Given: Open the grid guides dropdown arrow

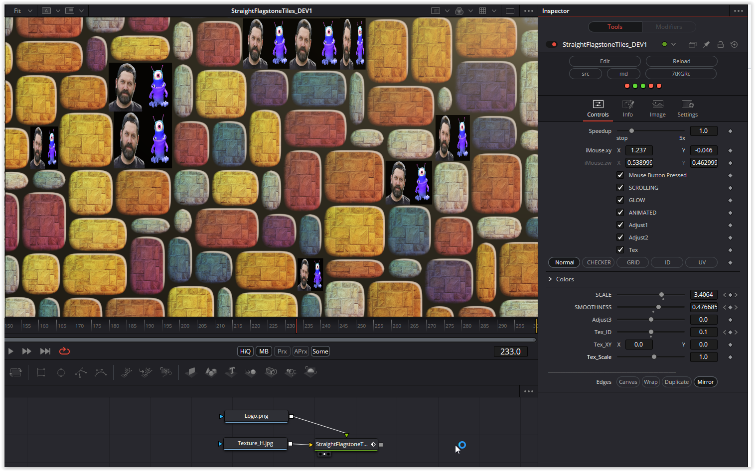Looking at the screenshot, I should point(494,11).
